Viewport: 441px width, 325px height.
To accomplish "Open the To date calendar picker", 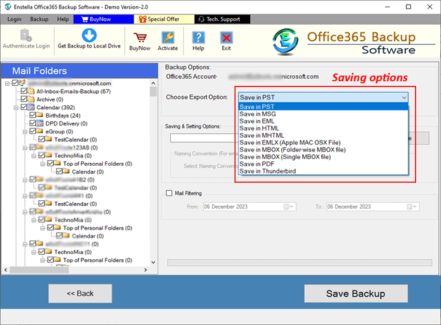I will coord(412,207).
